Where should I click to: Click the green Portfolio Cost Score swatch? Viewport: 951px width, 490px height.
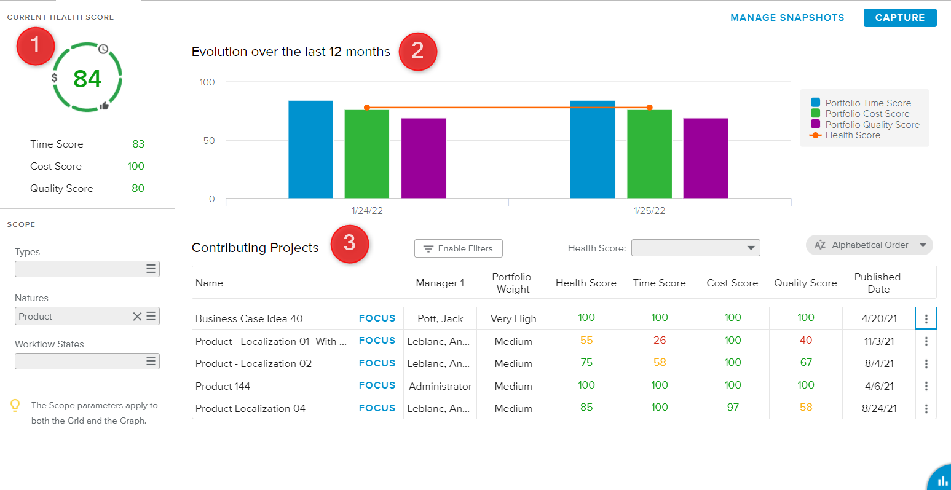tap(815, 114)
